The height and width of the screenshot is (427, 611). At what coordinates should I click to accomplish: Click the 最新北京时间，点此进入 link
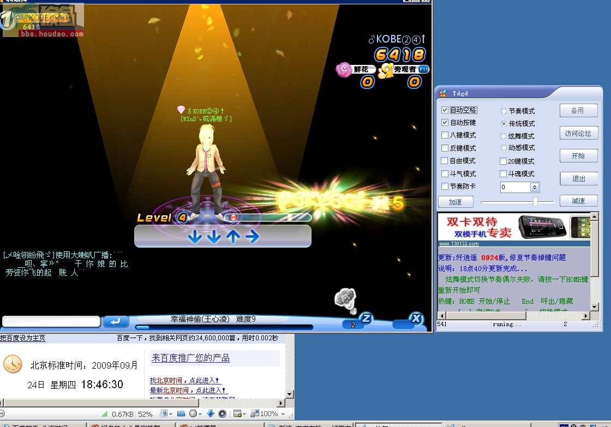coord(188,390)
